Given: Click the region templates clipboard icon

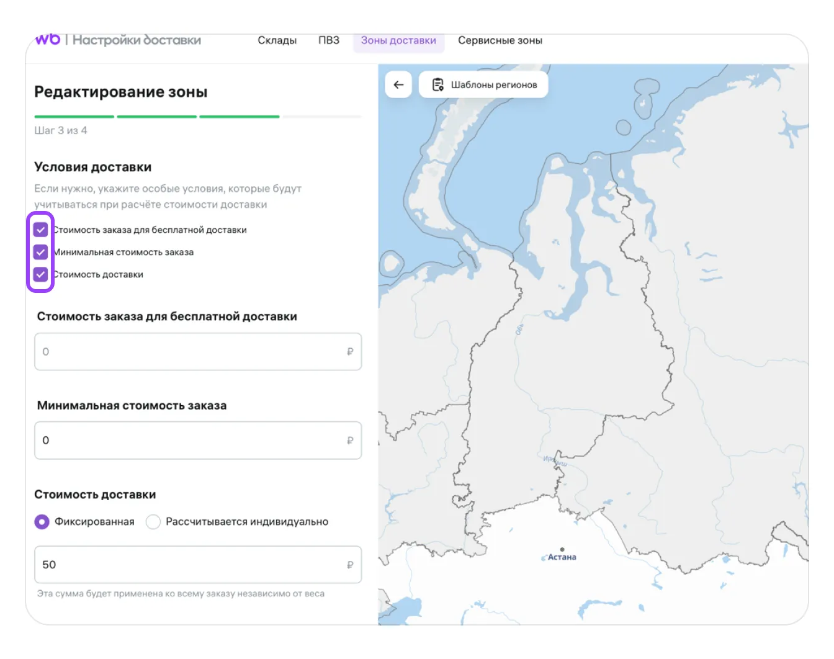Looking at the screenshot, I should pos(438,84).
